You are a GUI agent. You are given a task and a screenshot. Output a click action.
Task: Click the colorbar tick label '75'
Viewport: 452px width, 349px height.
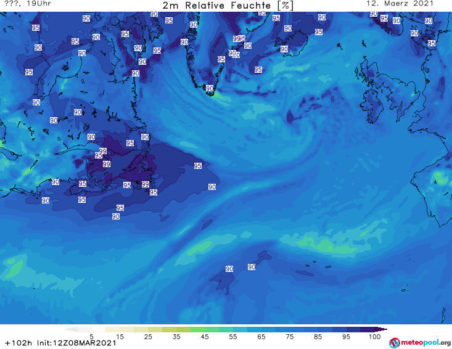[289, 337]
